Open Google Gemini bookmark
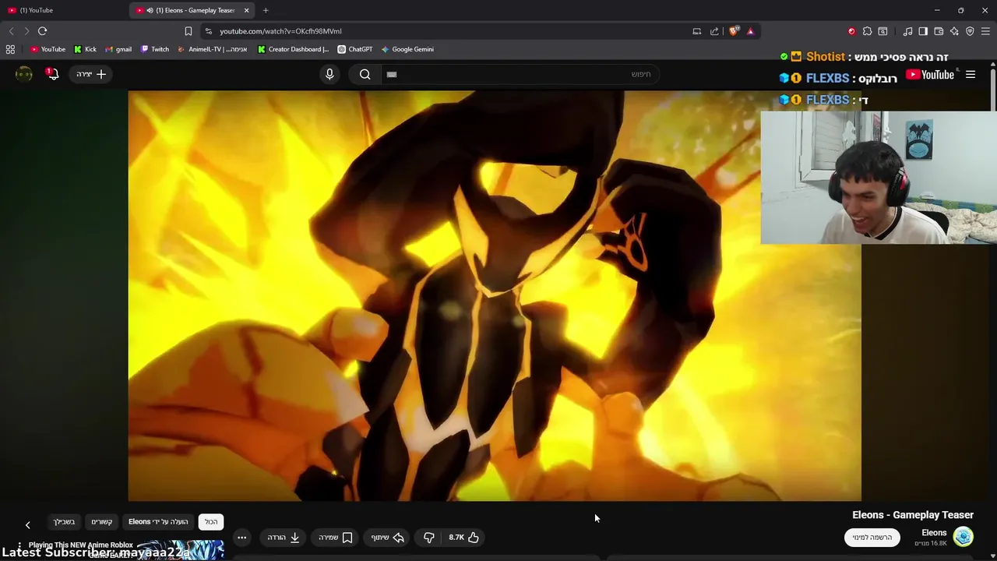Image resolution: width=997 pixels, height=561 pixels. [407, 49]
